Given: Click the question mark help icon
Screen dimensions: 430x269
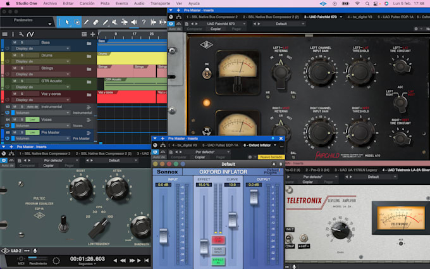Looking at the screenshot, I should click(144, 22).
